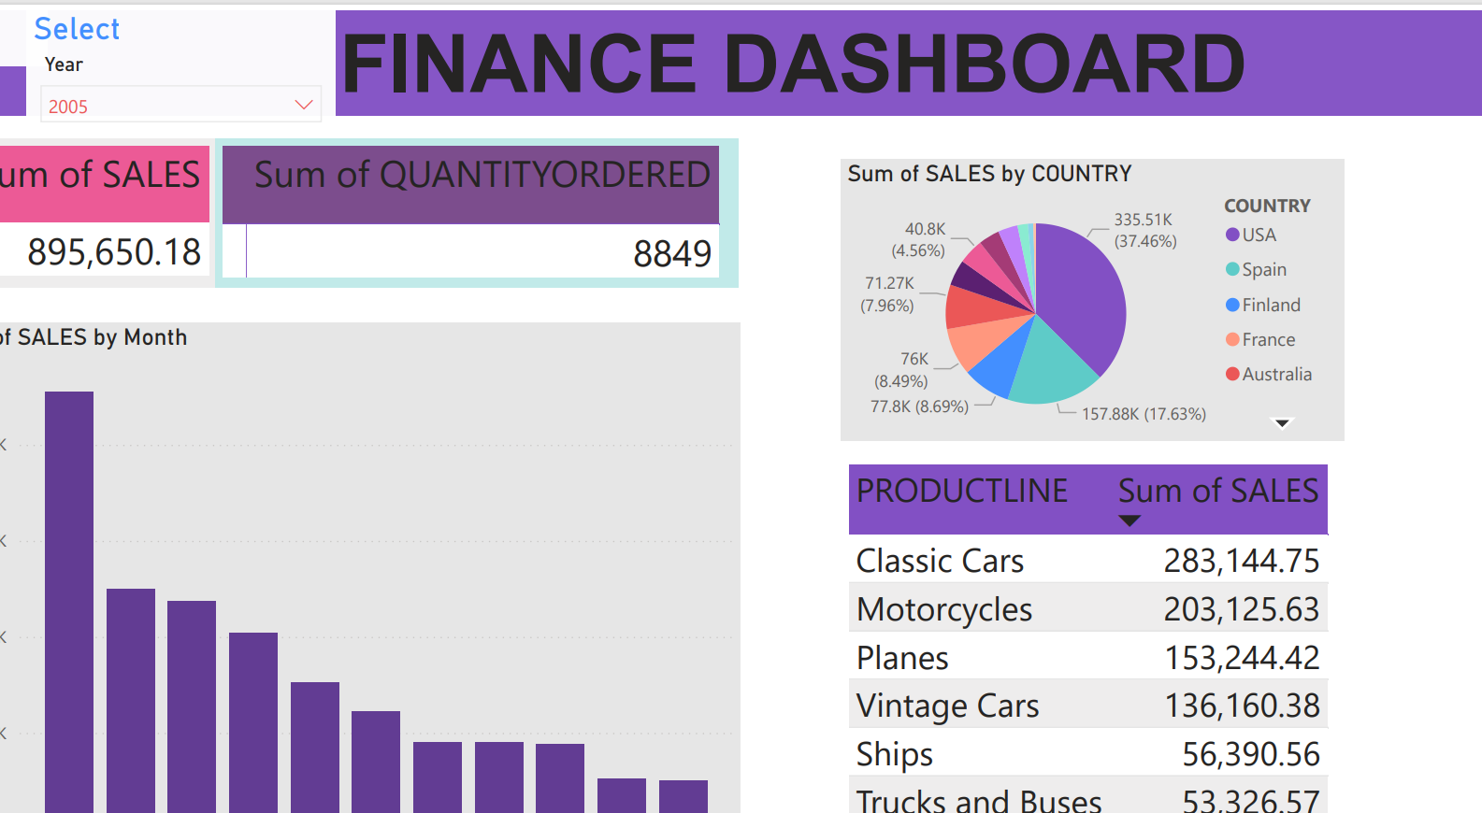Select the Classic Cars table row

pos(940,561)
